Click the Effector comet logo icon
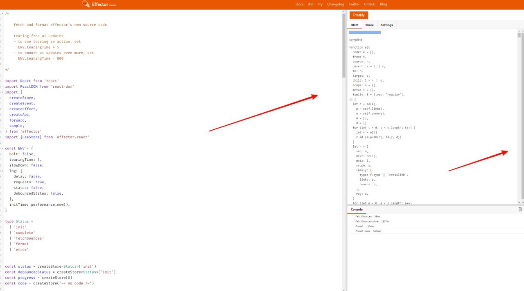The height and width of the screenshot is (291, 524). pos(86,4)
